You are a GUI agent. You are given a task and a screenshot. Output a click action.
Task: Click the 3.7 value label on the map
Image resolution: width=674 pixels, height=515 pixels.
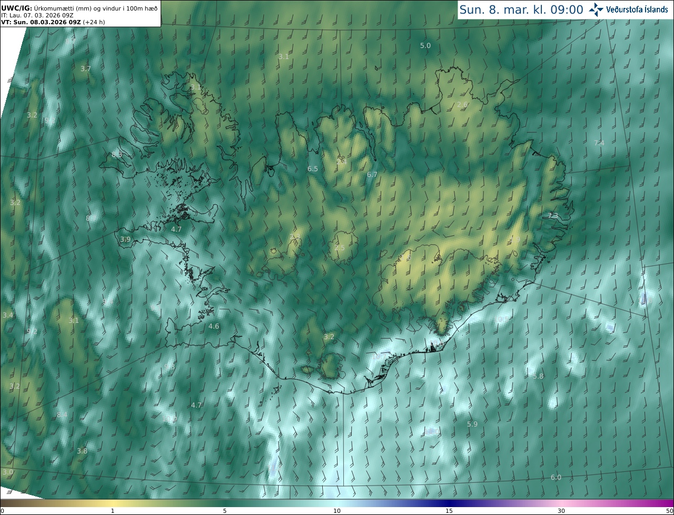(x=86, y=69)
